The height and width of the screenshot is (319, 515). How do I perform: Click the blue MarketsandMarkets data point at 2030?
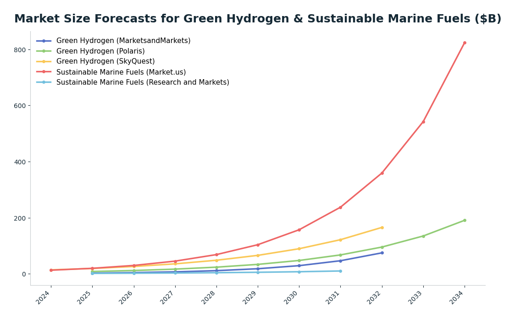[299, 266]
